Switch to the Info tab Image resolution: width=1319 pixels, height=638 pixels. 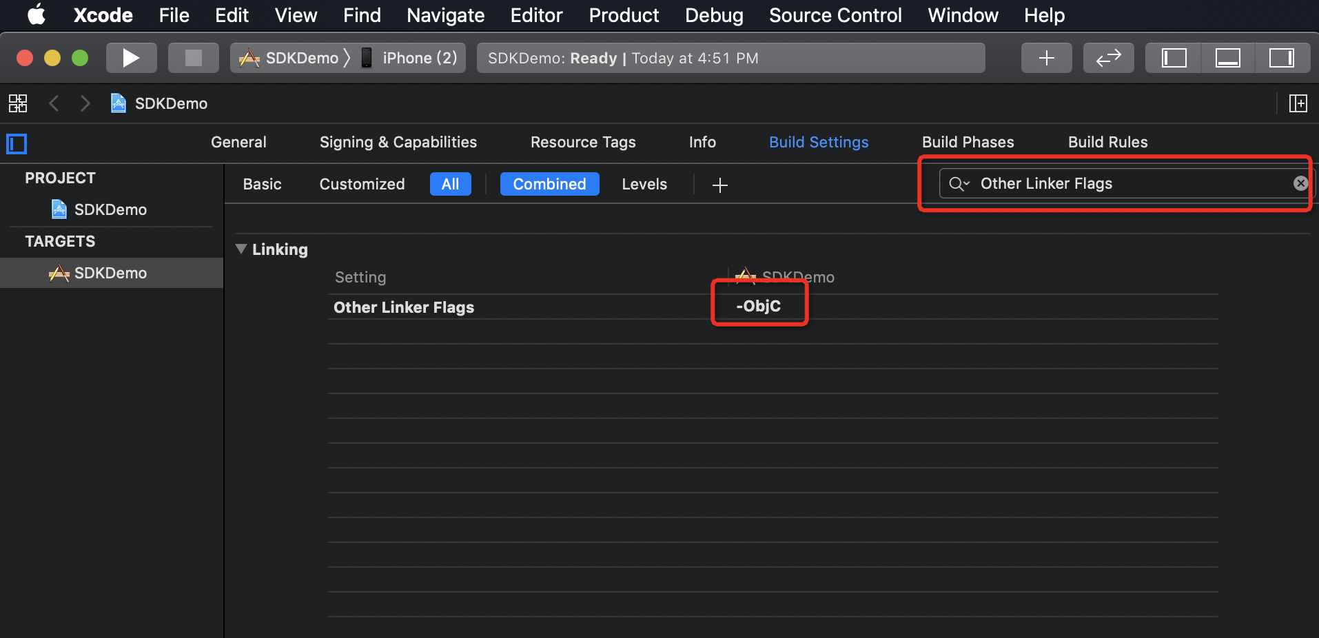[x=702, y=142]
